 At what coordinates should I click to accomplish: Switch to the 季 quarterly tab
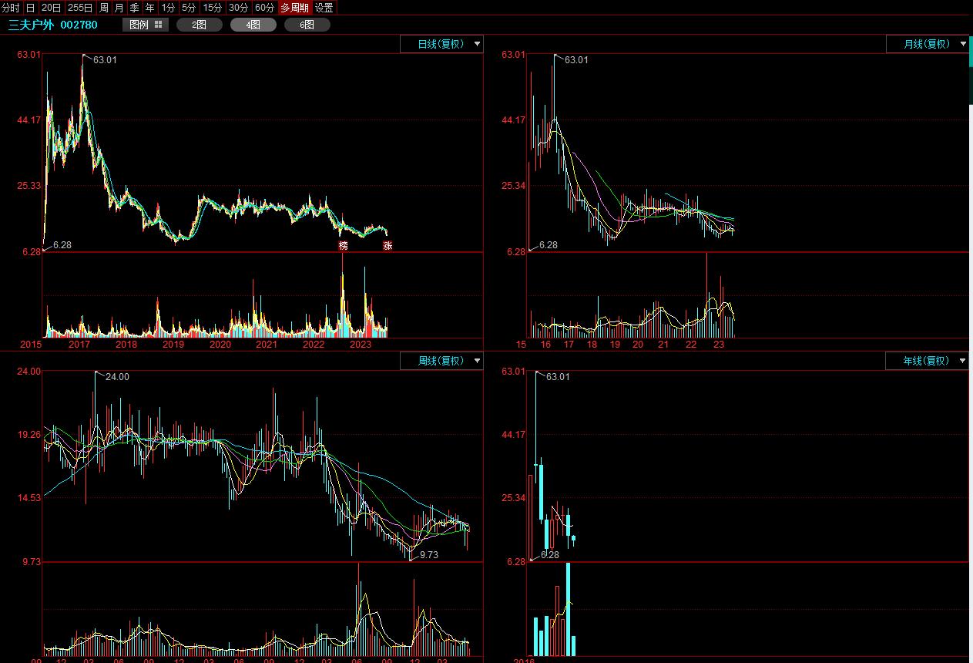pyautogui.click(x=134, y=8)
